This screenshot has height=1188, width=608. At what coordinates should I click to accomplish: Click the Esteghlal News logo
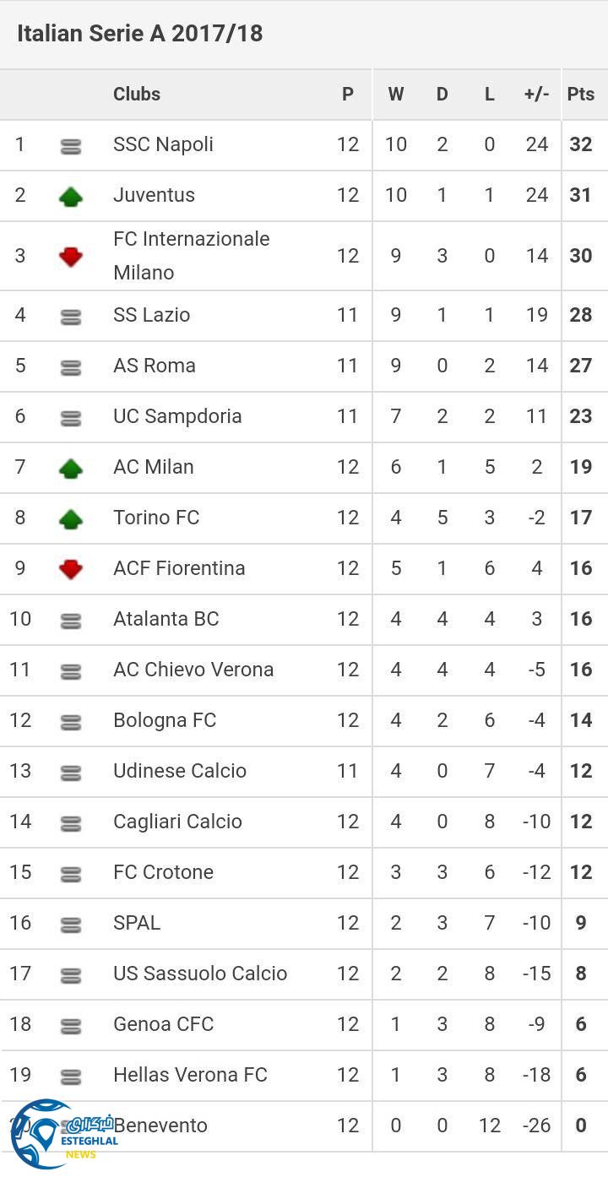click(59, 1134)
